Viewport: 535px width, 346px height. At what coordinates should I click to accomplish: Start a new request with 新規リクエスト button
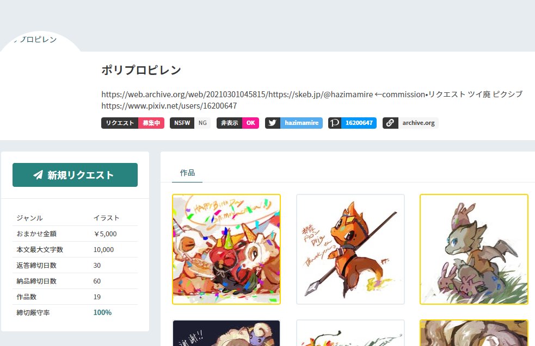[75, 175]
